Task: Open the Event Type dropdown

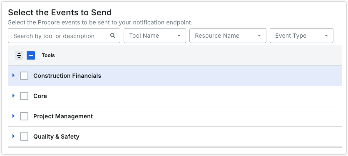Action: (301, 36)
